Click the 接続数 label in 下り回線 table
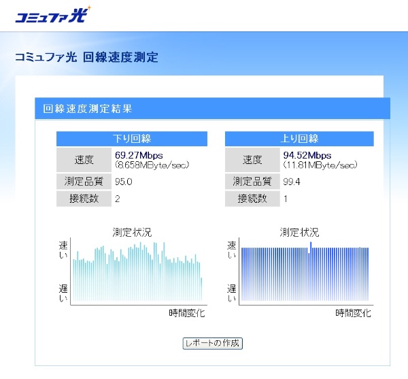 tap(84, 199)
